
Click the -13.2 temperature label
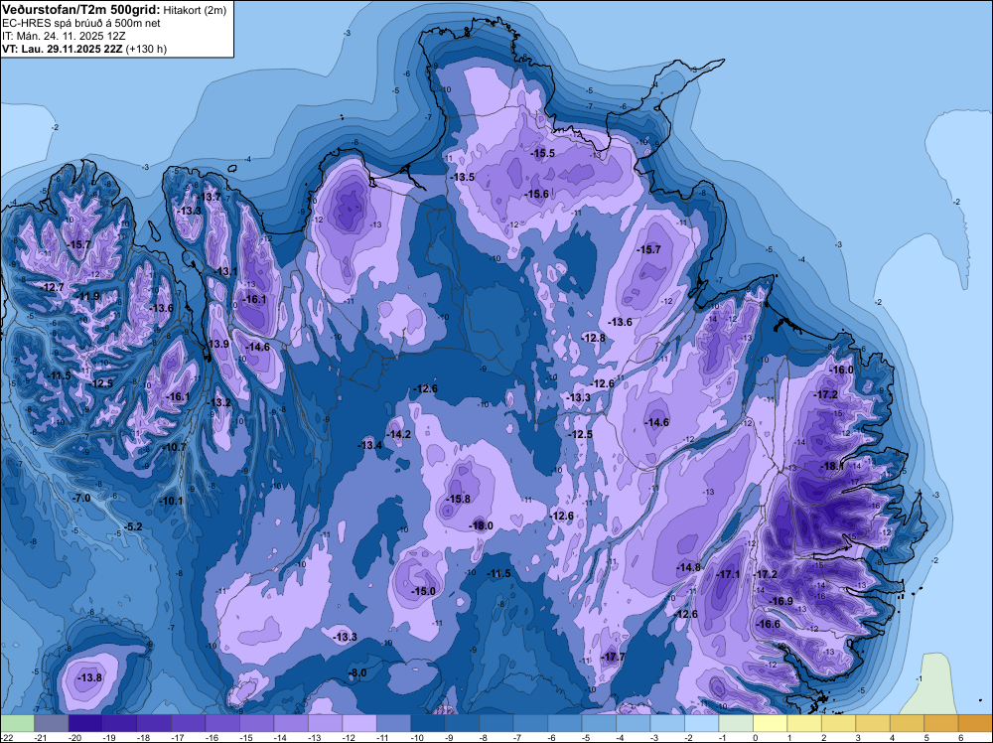coord(219,403)
